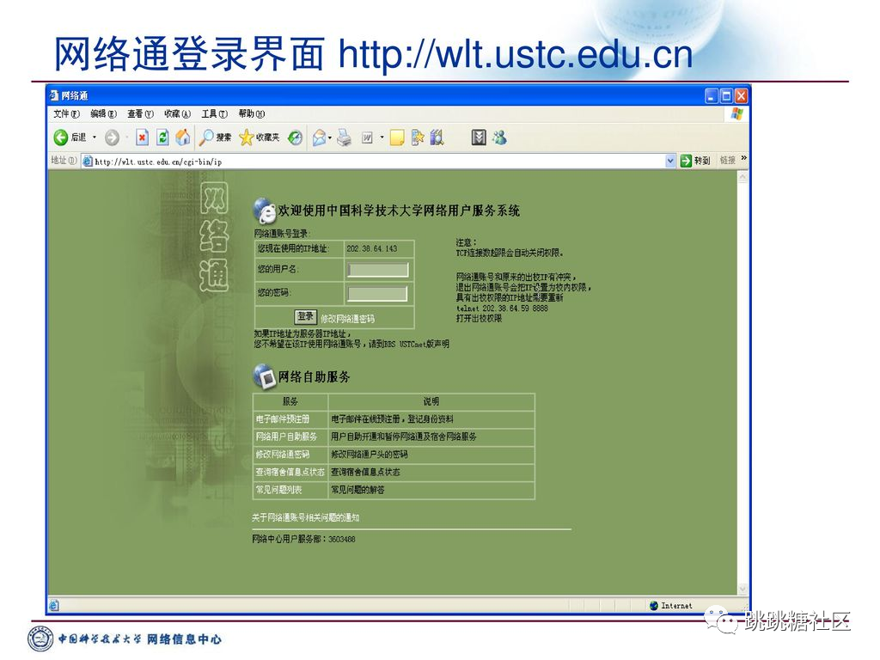Click the Edit with Word icon

367,137
